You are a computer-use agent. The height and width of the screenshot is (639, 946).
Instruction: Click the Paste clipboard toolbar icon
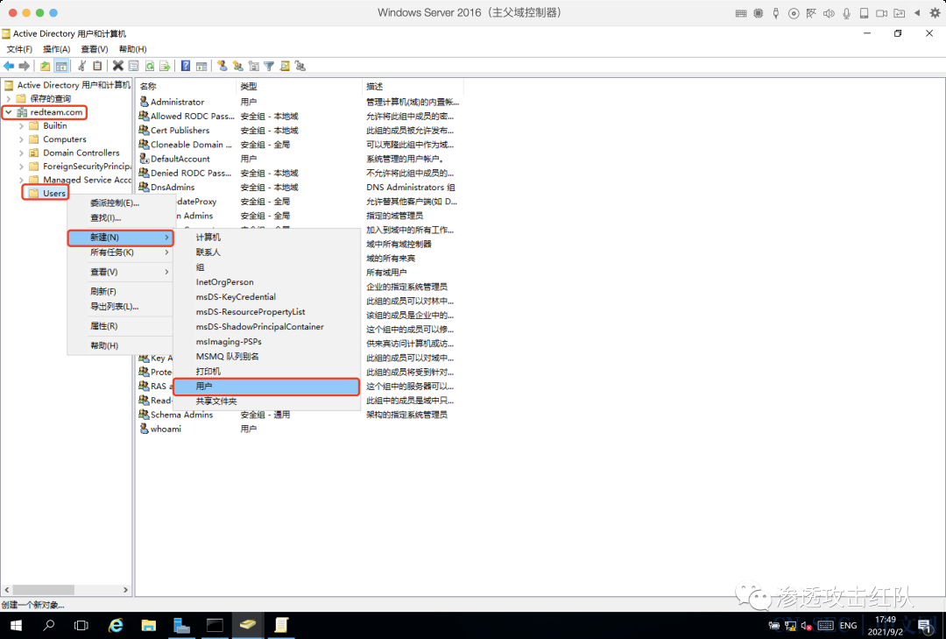[97, 66]
